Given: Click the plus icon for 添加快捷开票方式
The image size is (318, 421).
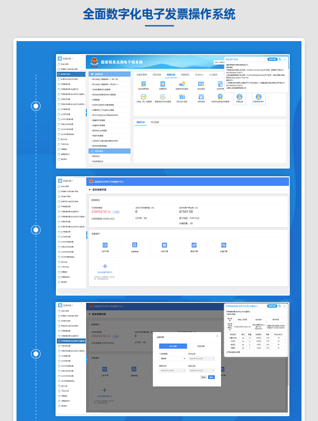Looking at the screenshot, I should pyautogui.click(x=105, y=266).
